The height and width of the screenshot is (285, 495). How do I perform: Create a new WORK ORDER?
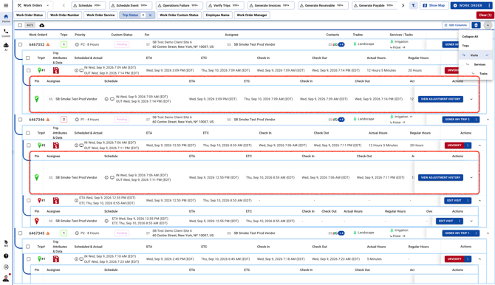click(x=468, y=5)
